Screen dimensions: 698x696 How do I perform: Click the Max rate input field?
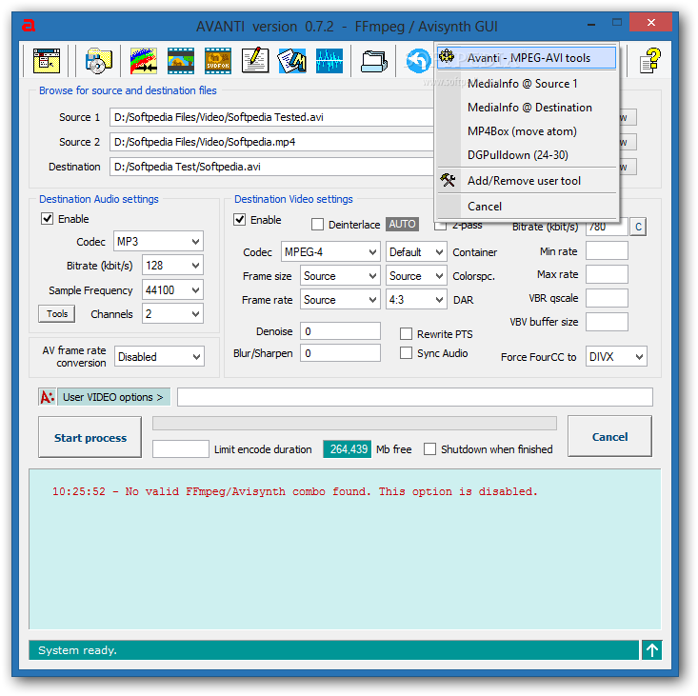(x=607, y=274)
